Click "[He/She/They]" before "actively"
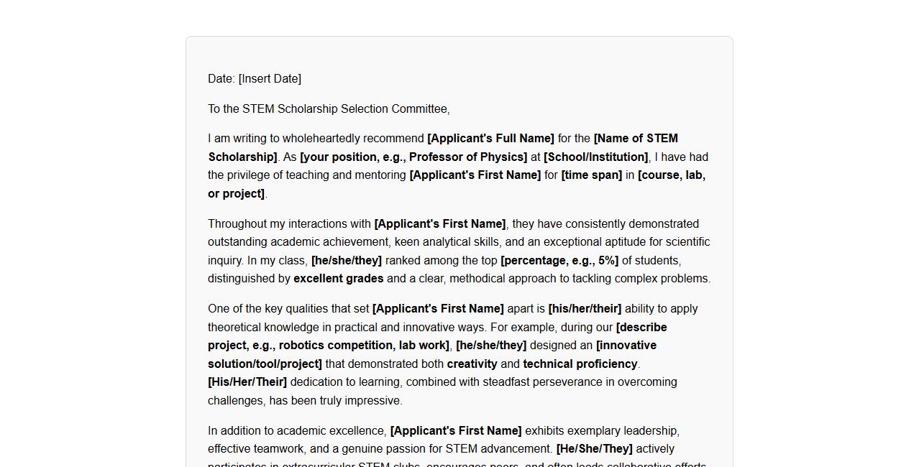Screen dimensions: 919x467 pyautogui.click(x=594, y=449)
